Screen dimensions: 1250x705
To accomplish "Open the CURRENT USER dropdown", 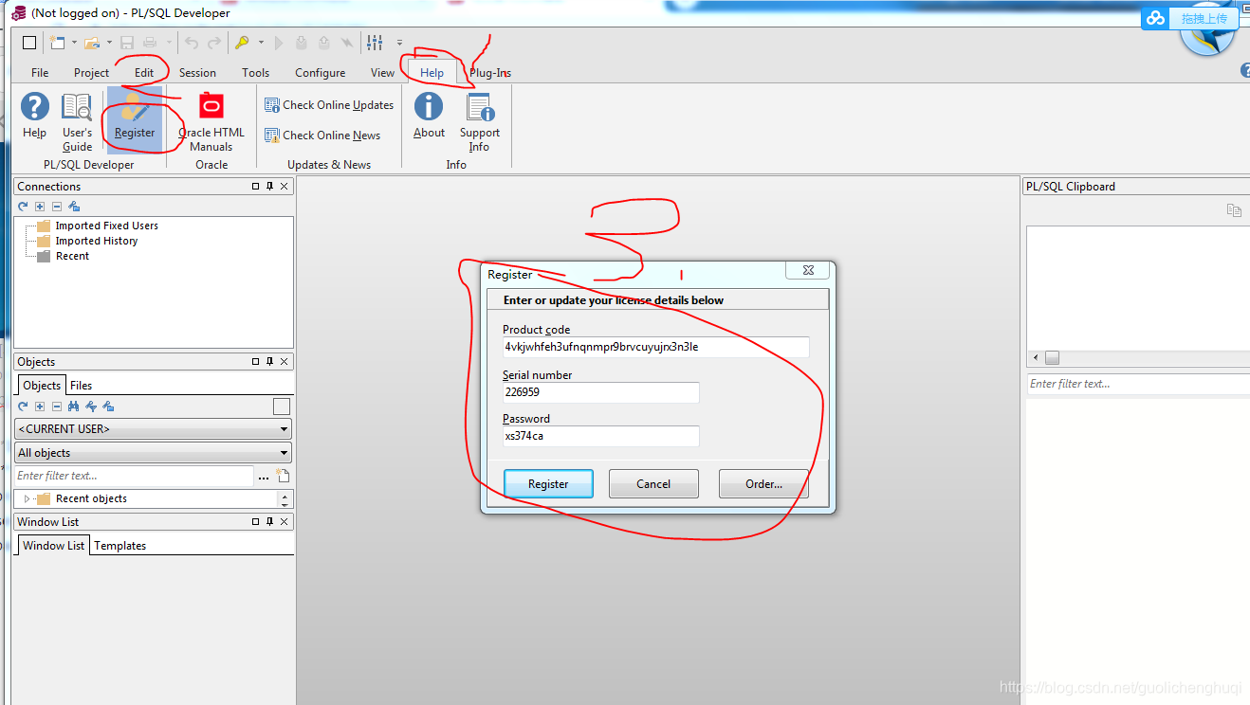I will [x=153, y=429].
